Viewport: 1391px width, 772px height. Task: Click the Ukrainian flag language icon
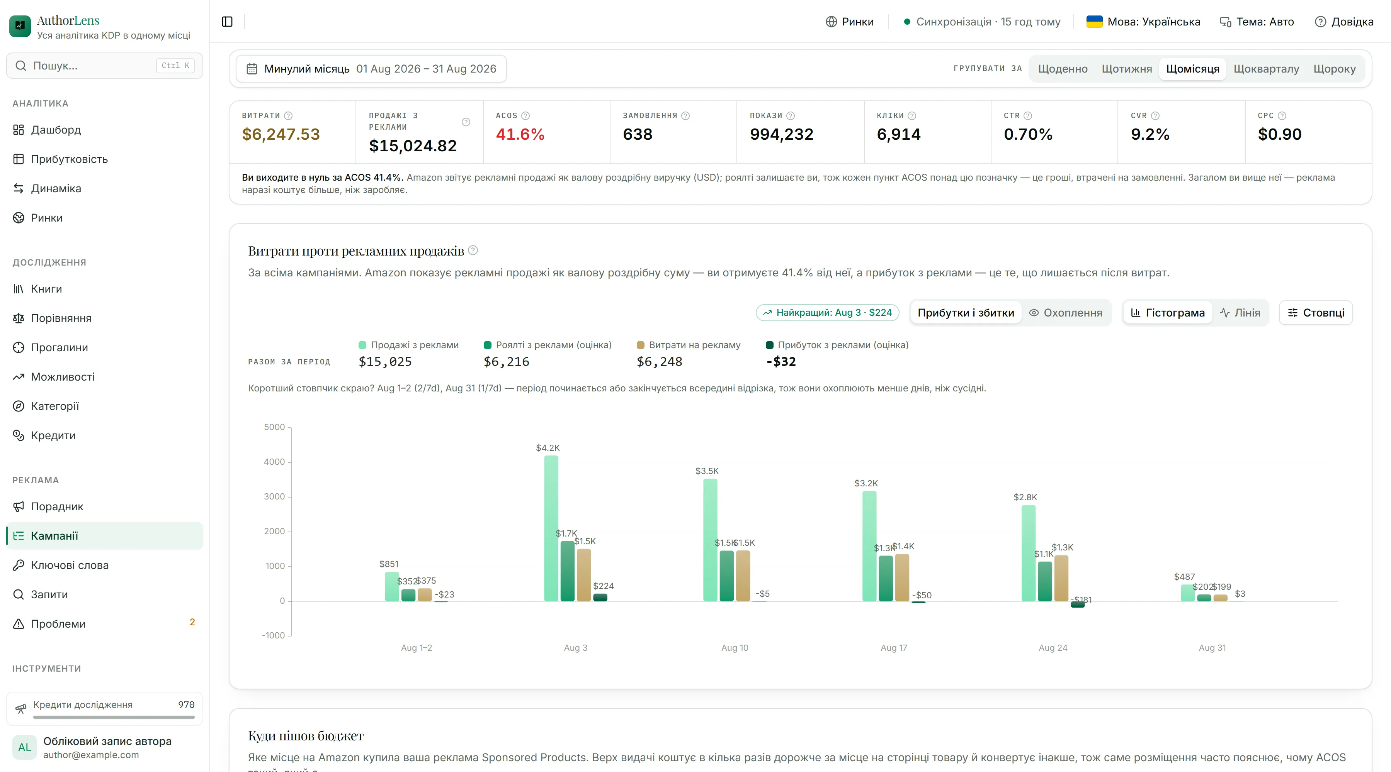pyautogui.click(x=1094, y=22)
